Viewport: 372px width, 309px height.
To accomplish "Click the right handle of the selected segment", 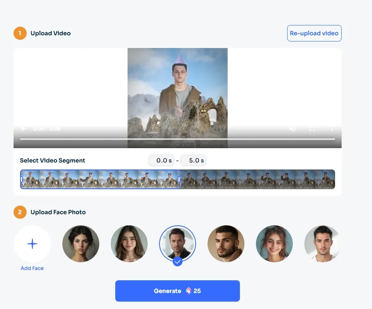I will [x=179, y=179].
